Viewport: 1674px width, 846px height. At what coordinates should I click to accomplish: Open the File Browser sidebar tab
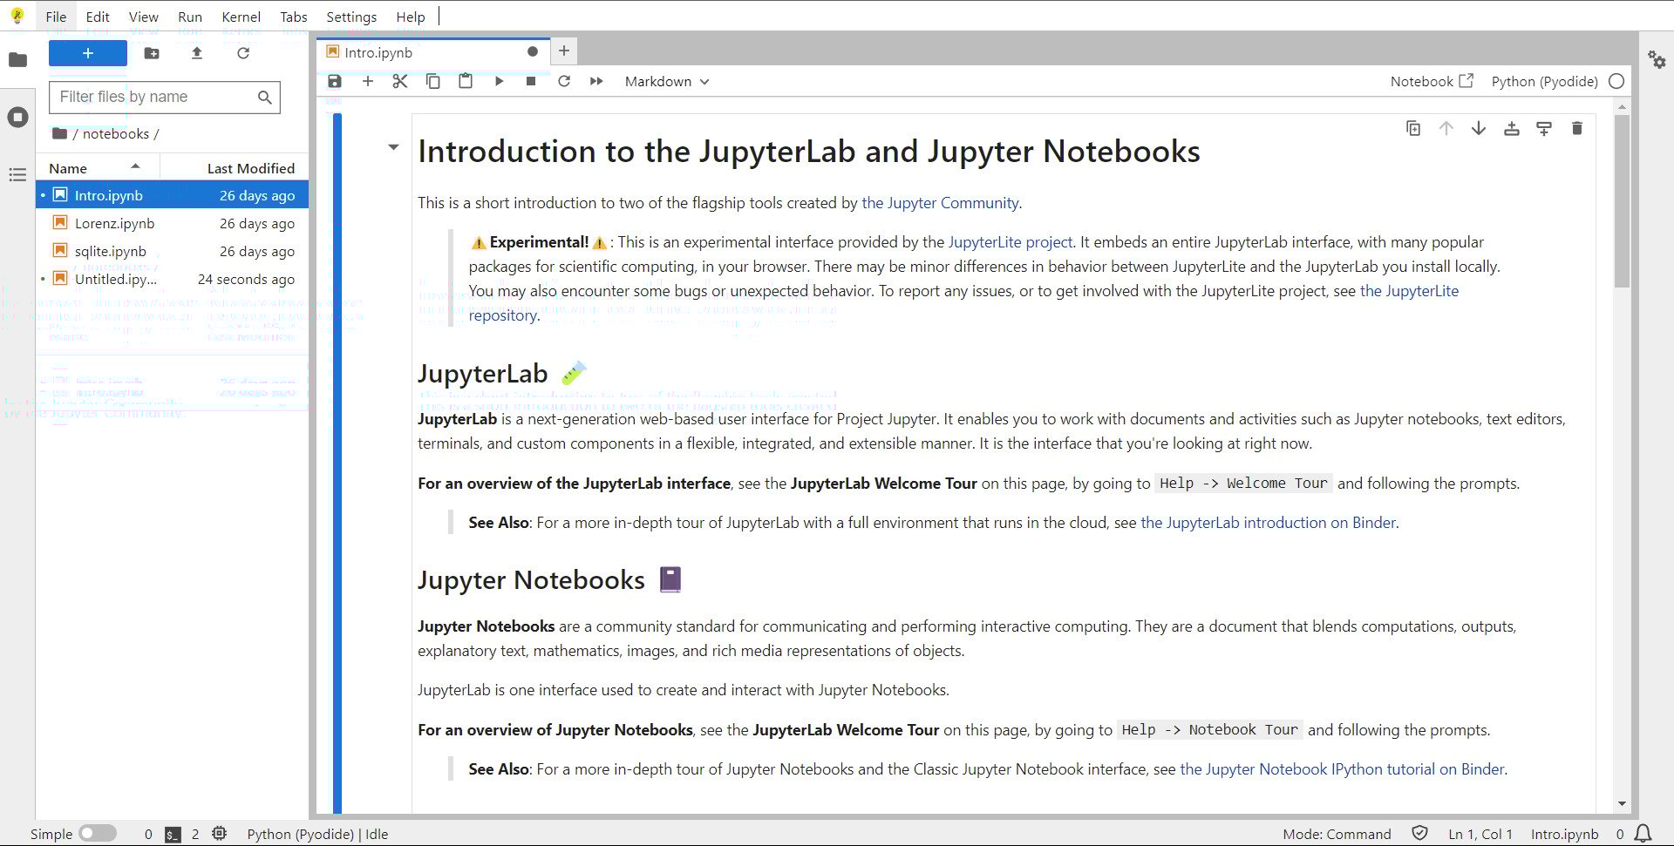pyautogui.click(x=17, y=60)
